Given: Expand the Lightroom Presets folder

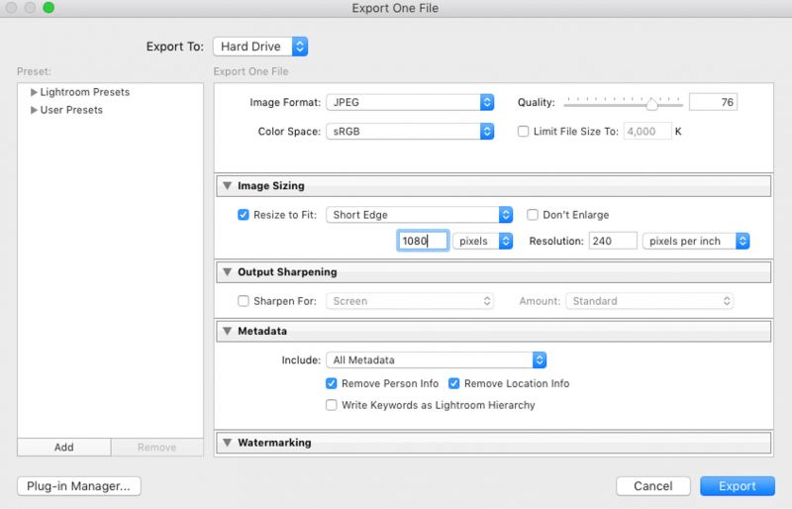Looking at the screenshot, I should point(35,92).
